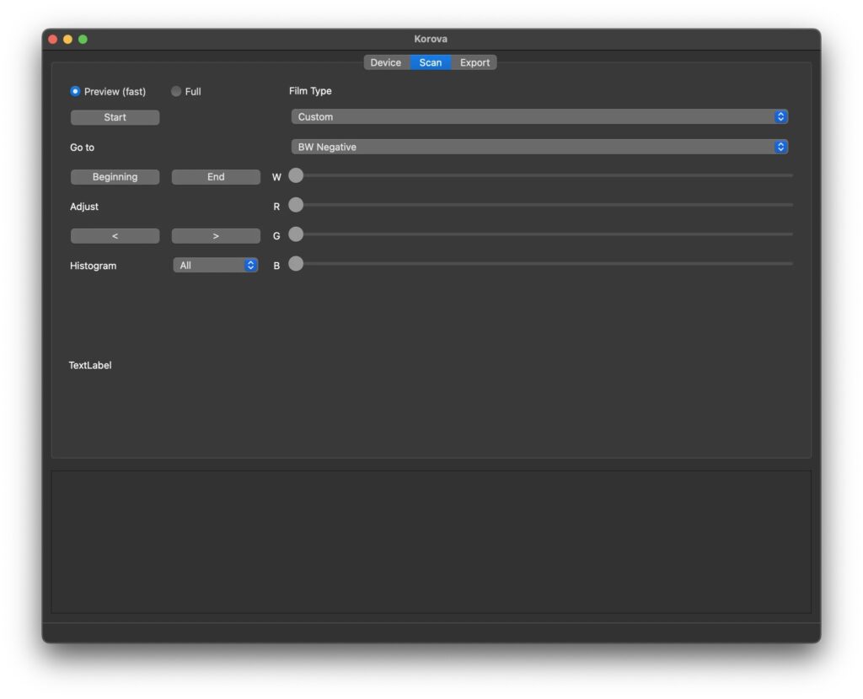This screenshot has height=699, width=863.
Task: Click the B slider handle
Action: point(296,264)
